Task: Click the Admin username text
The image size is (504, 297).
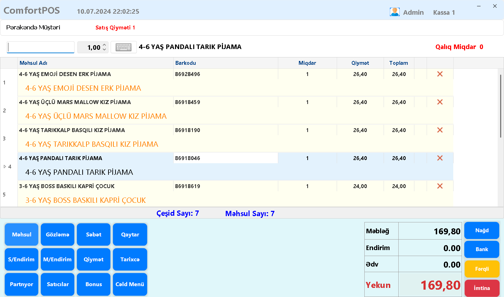Action: [413, 12]
